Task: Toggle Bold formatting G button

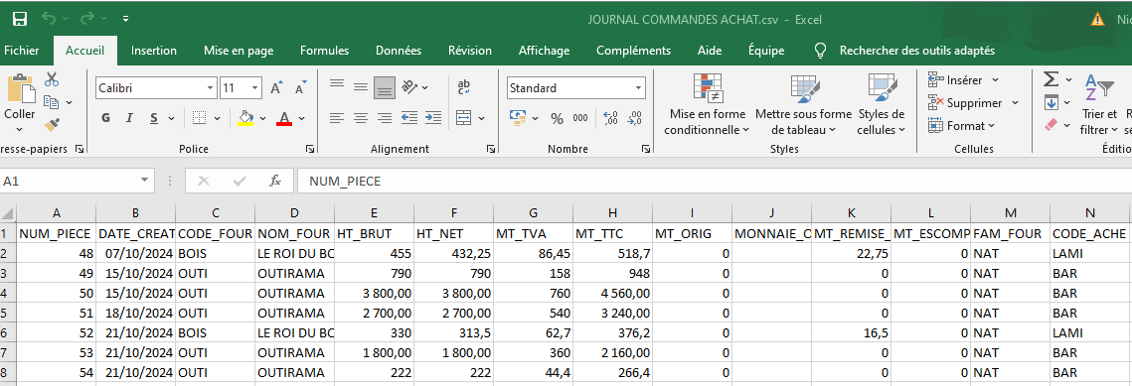Action: pos(106,118)
